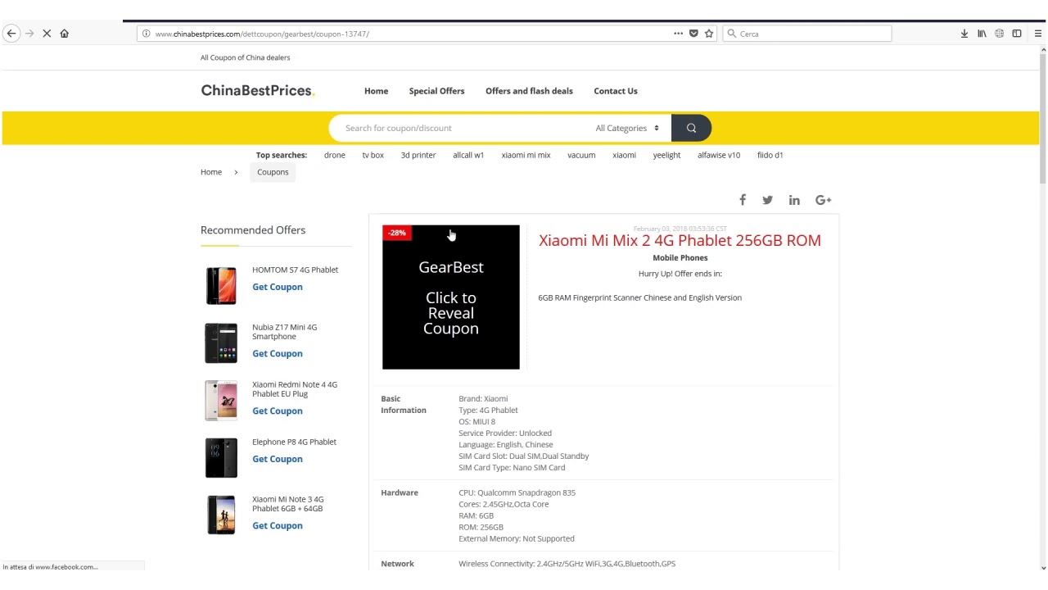
Task: Stop page loading with the X button
Action: 47,34
